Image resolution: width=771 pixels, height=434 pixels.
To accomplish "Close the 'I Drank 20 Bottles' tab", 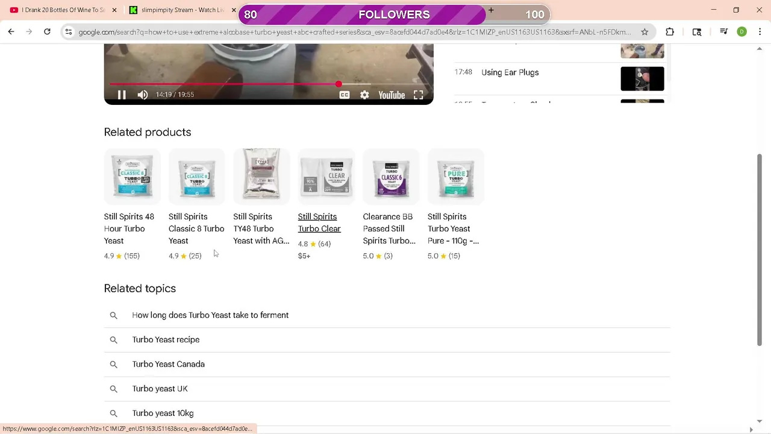I will pos(114,10).
